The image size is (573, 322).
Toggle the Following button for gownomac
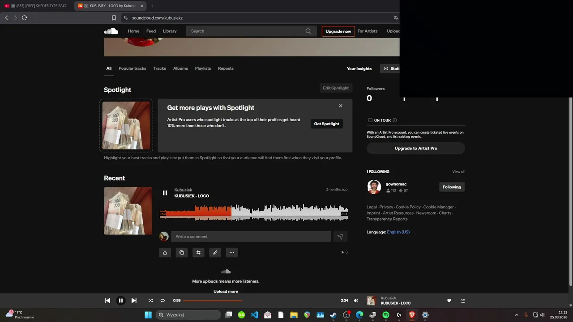click(x=452, y=187)
